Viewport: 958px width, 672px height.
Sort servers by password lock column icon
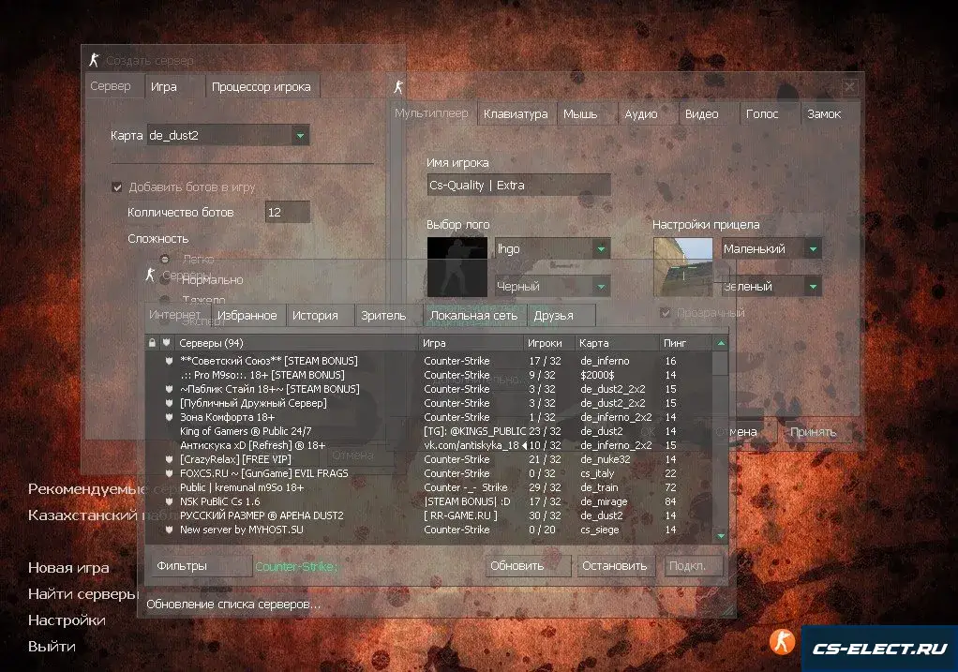(x=152, y=343)
